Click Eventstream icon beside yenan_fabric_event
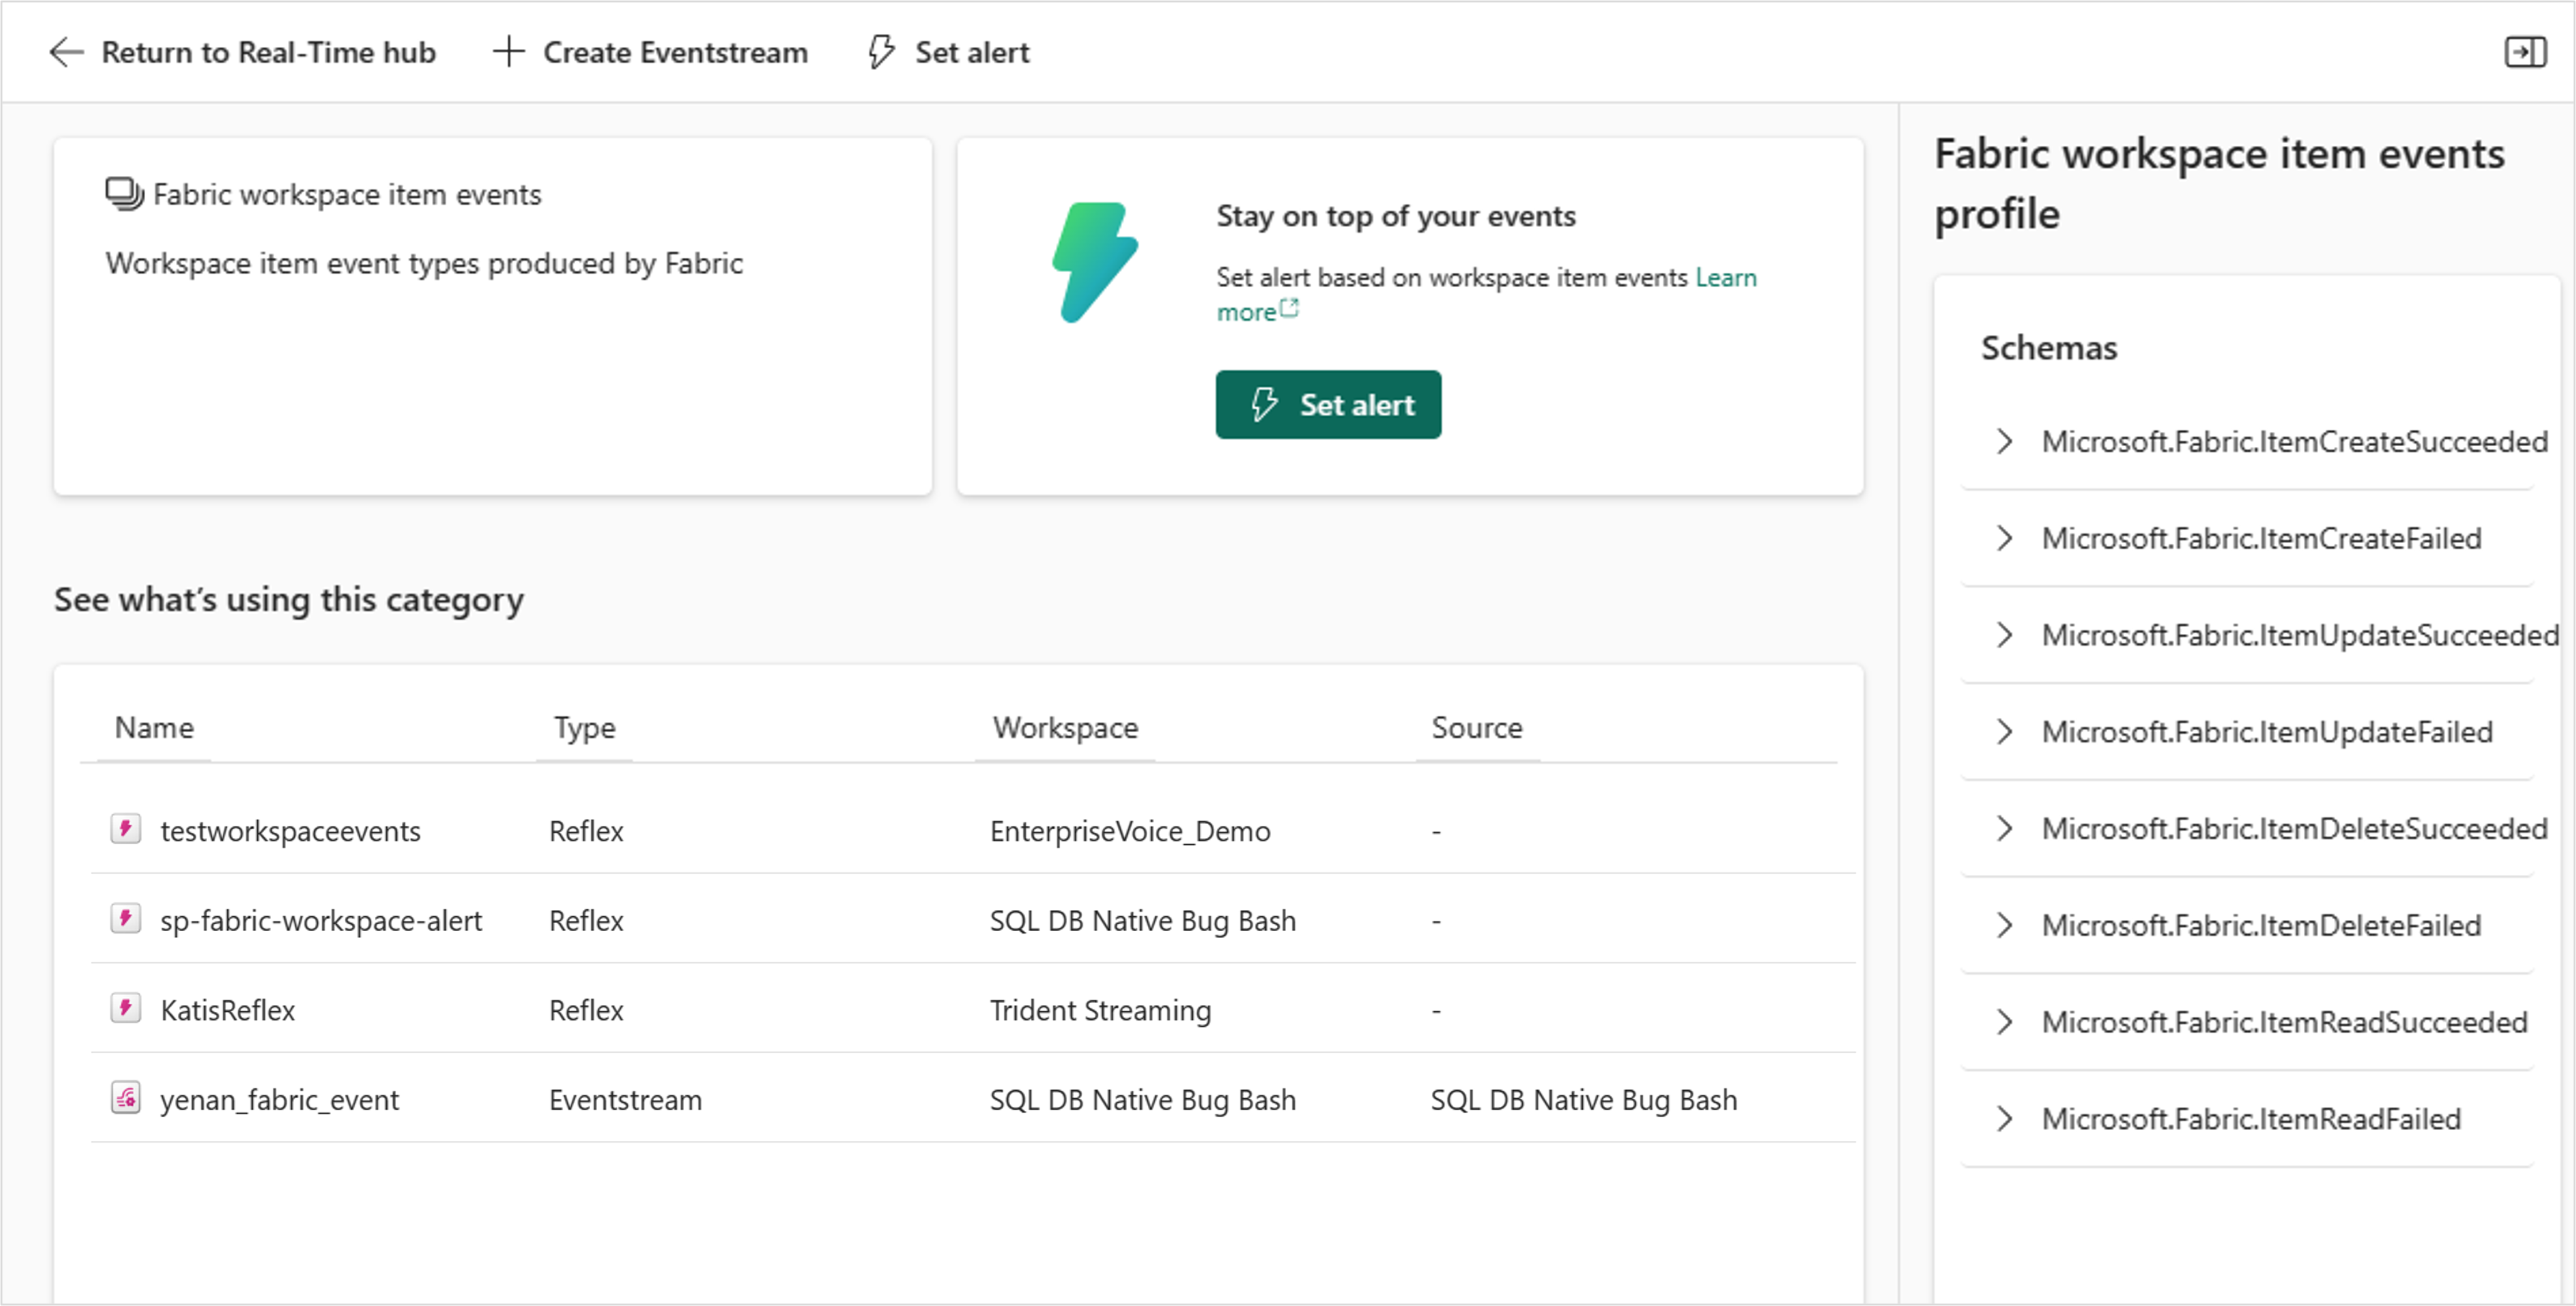2576x1306 pixels. 125,1098
